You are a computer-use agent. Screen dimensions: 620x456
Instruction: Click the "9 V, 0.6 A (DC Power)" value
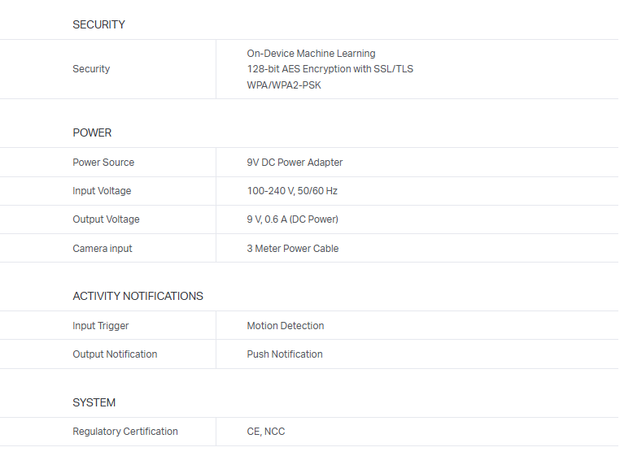coord(292,219)
